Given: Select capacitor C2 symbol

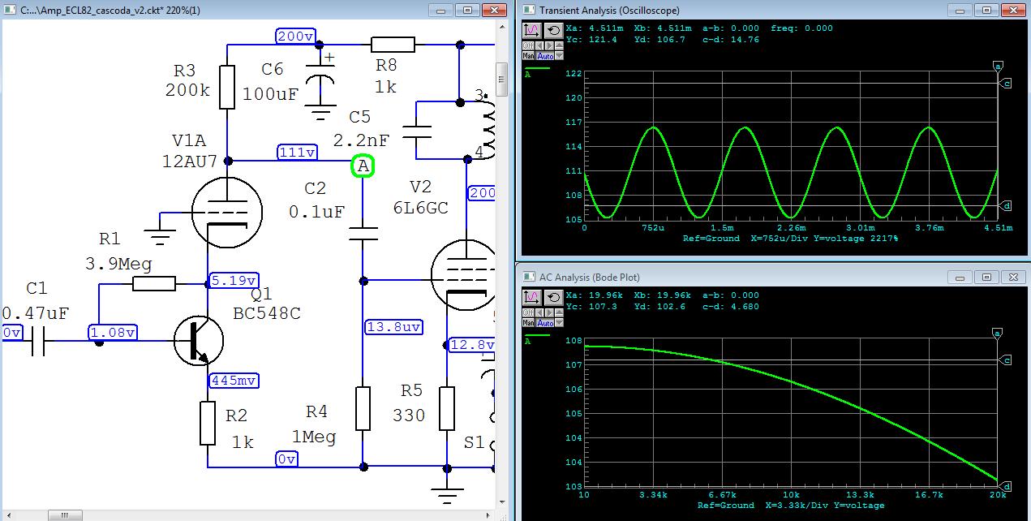Looking at the screenshot, I should tap(363, 234).
